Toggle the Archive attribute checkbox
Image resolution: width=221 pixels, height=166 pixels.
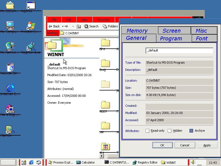(x=191, y=131)
